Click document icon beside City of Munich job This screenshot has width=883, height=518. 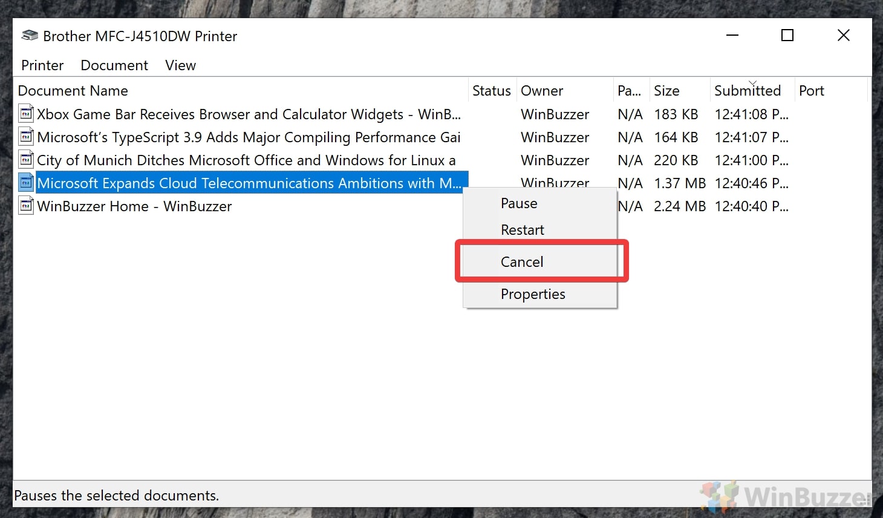click(x=25, y=160)
